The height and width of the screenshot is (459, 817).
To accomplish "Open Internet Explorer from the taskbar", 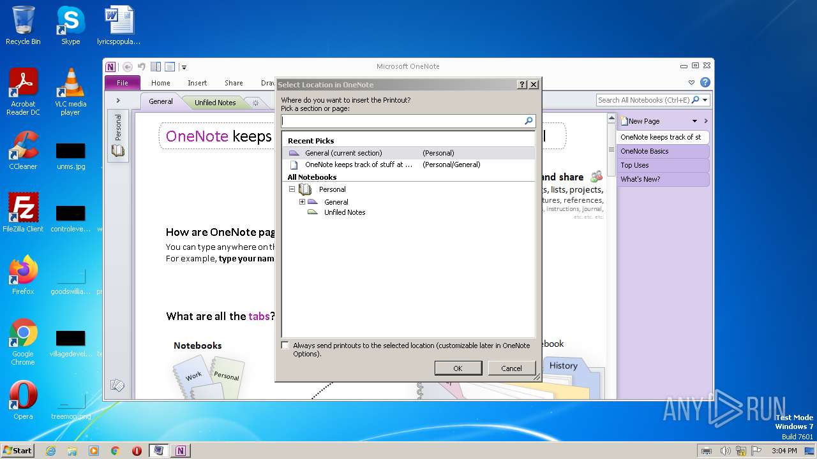I will click(50, 451).
